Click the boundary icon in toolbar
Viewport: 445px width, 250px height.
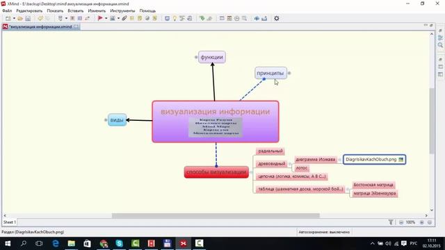coord(72,19)
